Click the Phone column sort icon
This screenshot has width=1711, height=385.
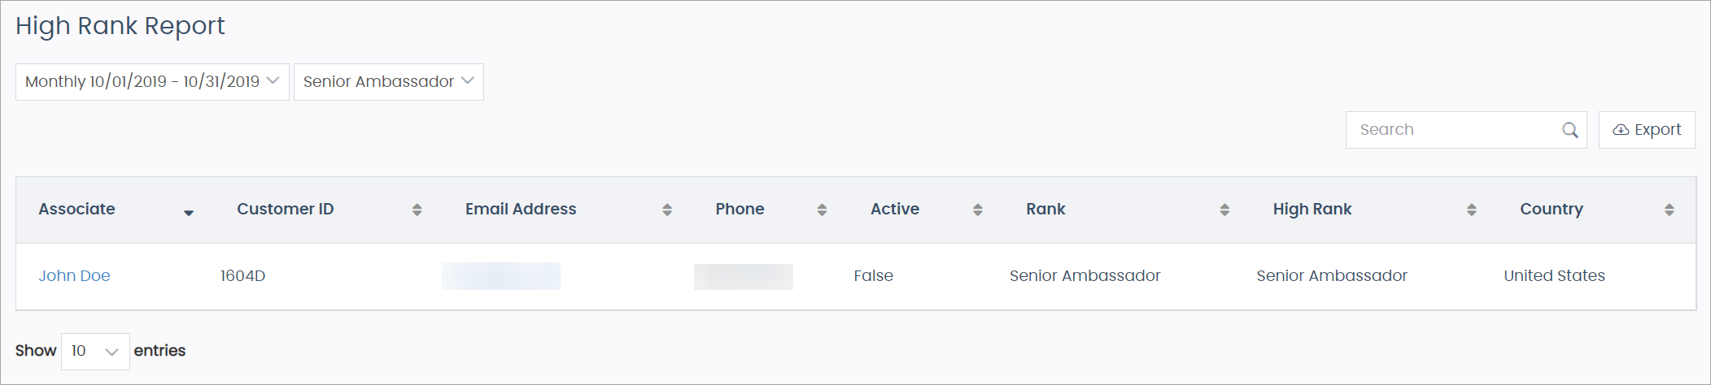point(822,210)
